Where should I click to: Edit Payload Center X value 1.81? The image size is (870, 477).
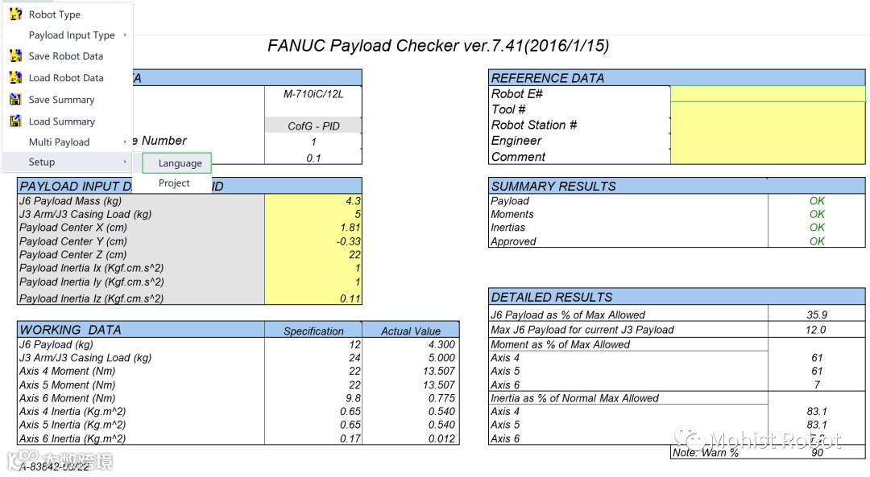pyautogui.click(x=313, y=227)
